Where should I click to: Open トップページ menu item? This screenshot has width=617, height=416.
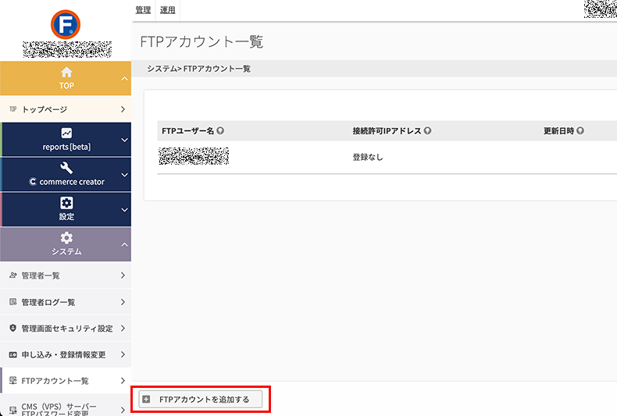tap(66, 109)
